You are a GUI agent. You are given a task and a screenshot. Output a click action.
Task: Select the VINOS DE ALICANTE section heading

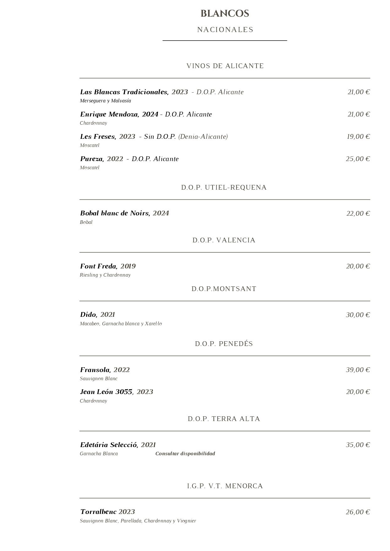pos(225,66)
